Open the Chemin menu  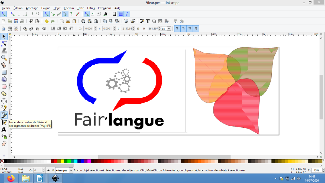pos(69,8)
